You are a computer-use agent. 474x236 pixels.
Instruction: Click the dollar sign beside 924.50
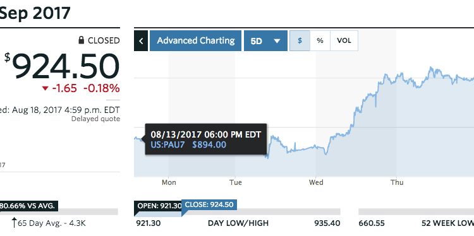pos(7,57)
